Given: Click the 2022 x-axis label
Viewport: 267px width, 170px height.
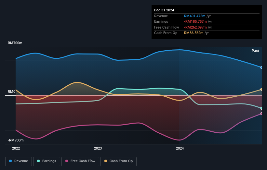Looking at the screenshot, I should (16, 148).
